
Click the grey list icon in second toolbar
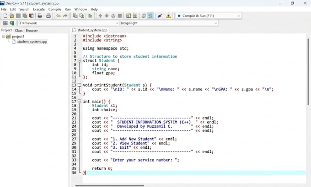coord(5,23)
